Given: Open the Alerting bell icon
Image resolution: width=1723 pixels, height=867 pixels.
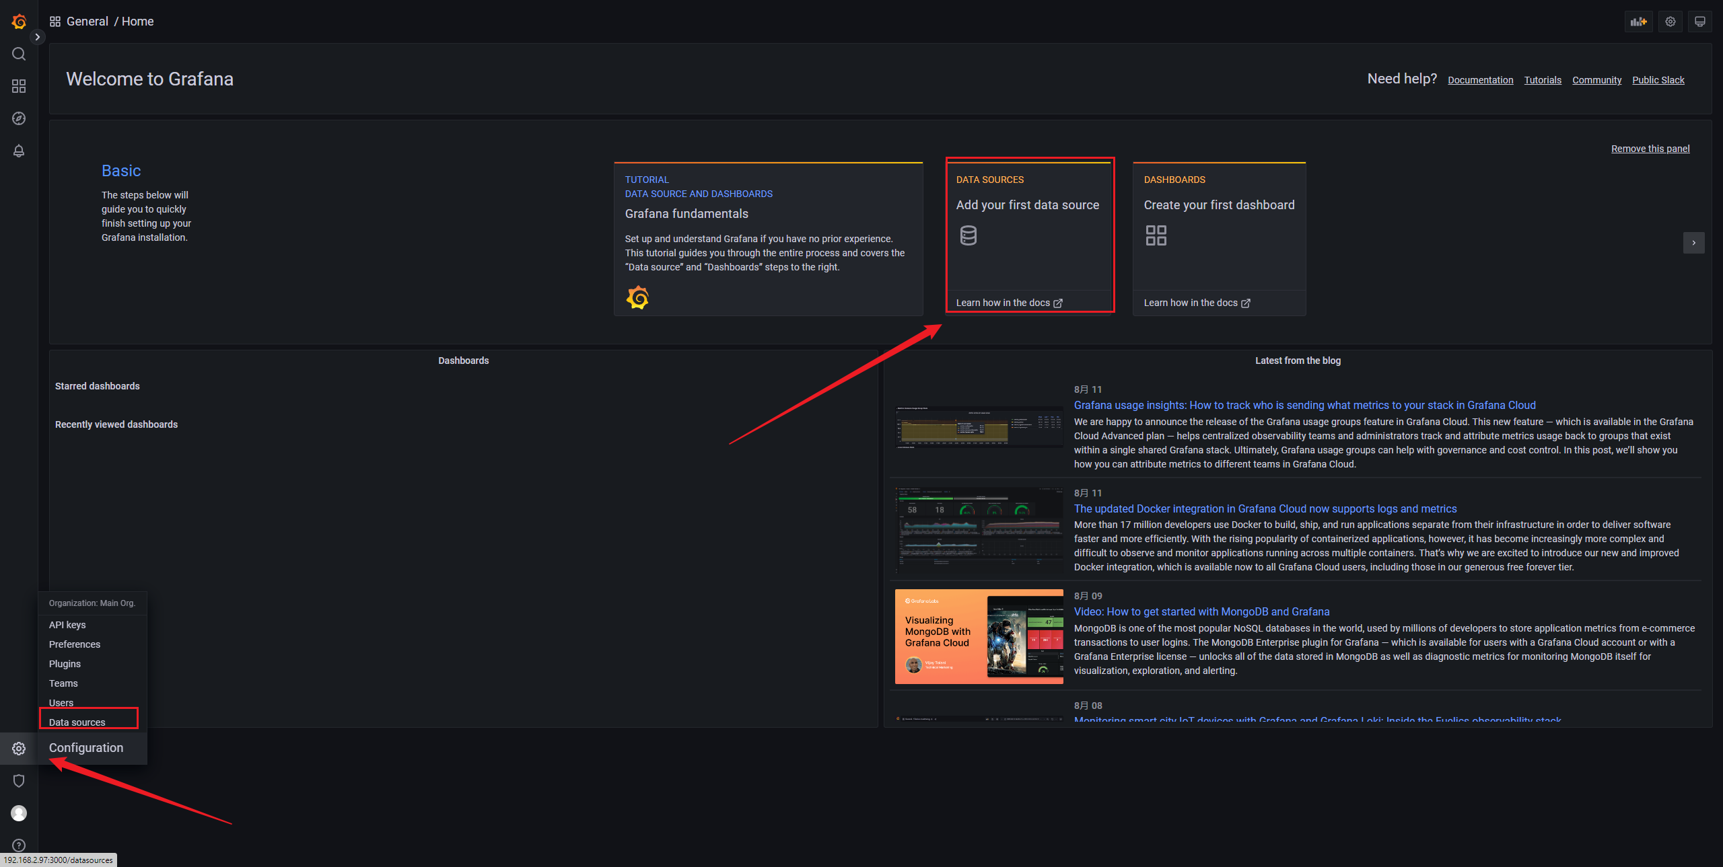Looking at the screenshot, I should (19, 151).
